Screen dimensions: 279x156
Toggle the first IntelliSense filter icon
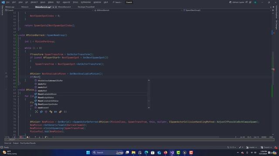point(37,112)
